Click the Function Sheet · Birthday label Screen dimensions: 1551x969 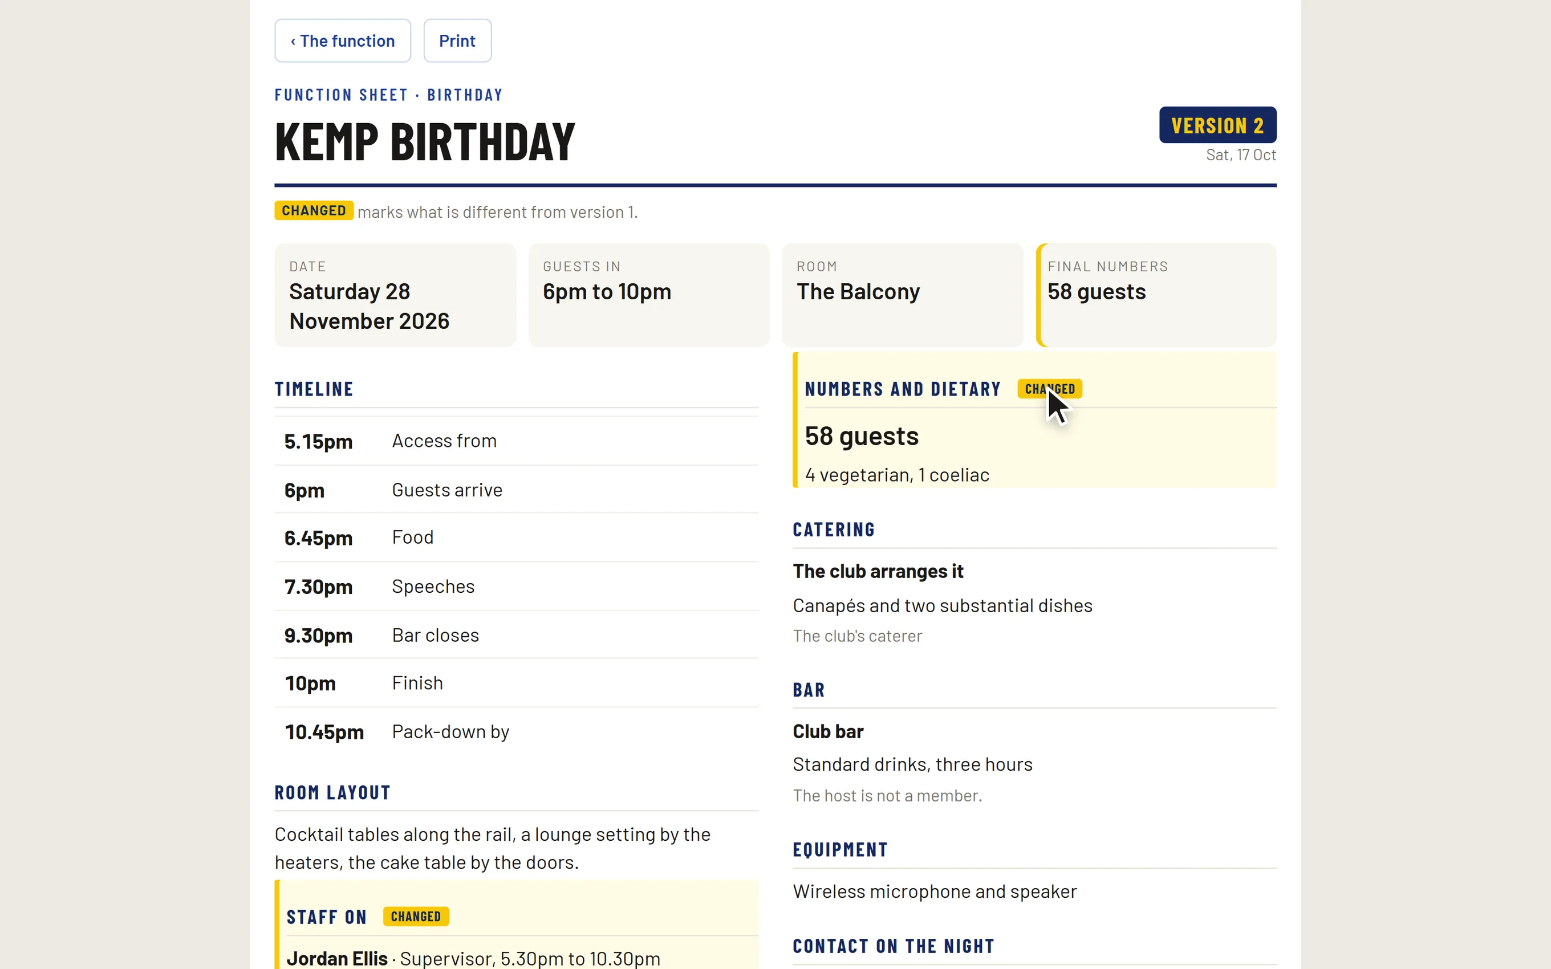pos(388,95)
